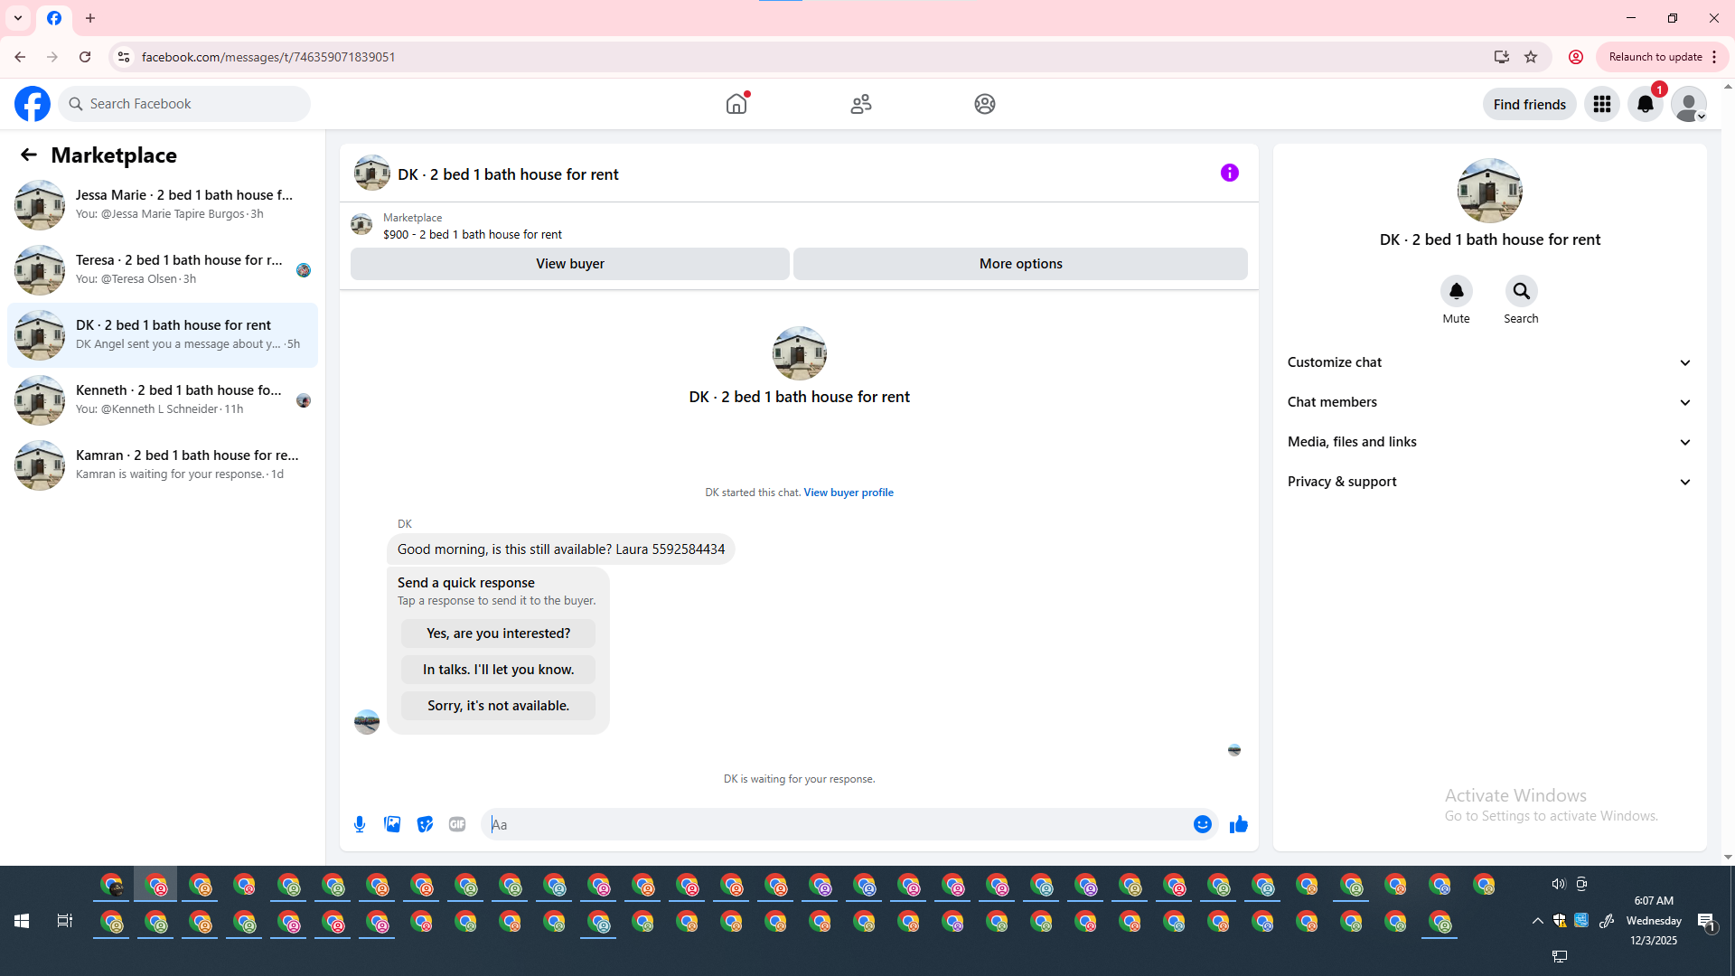Select the DK conversation in the list
1735x976 pixels.
pyautogui.click(x=163, y=334)
